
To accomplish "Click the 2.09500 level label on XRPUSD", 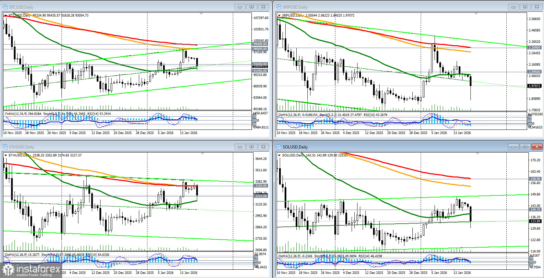I will click(534, 72).
